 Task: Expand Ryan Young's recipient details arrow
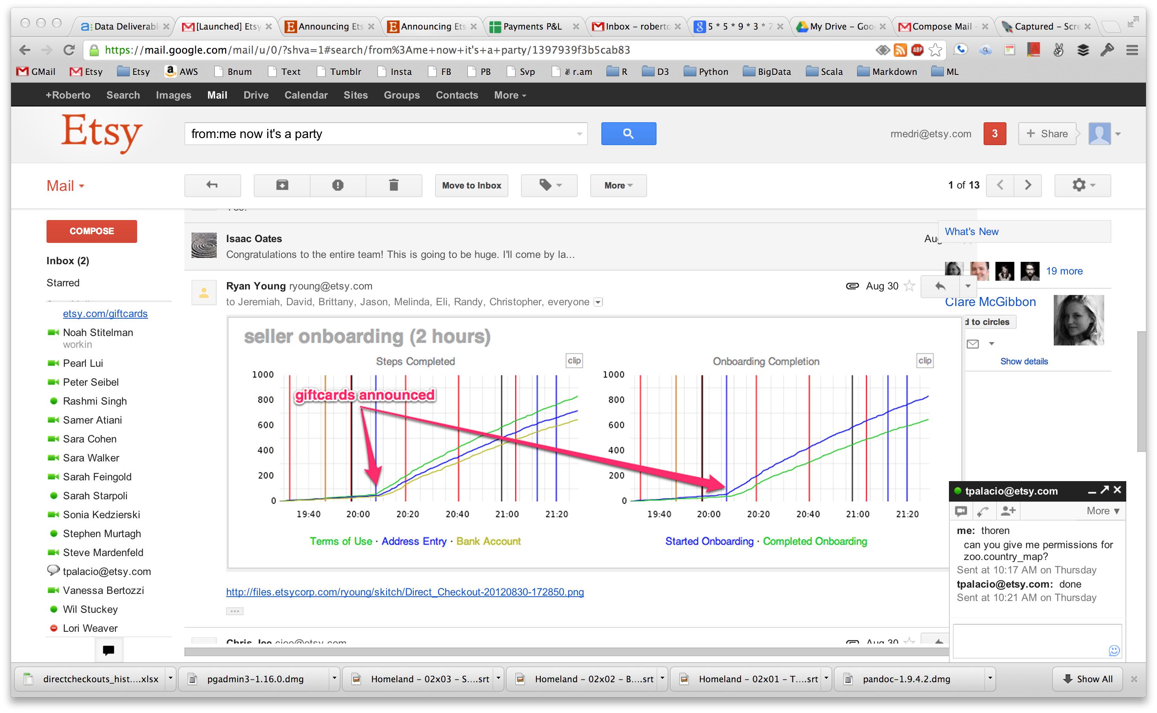coord(598,302)
